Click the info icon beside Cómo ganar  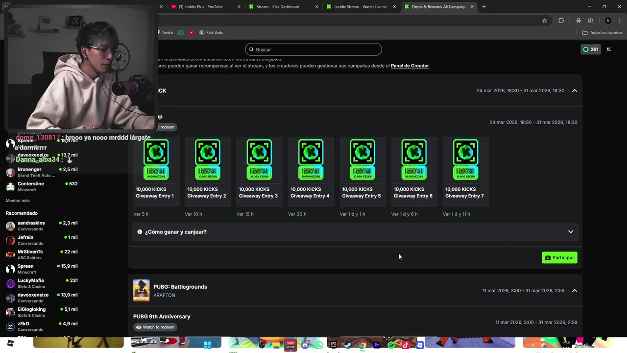coord(140,232)
